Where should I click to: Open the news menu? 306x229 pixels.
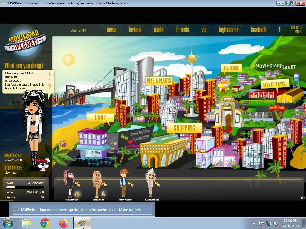[x=112, y=30]
